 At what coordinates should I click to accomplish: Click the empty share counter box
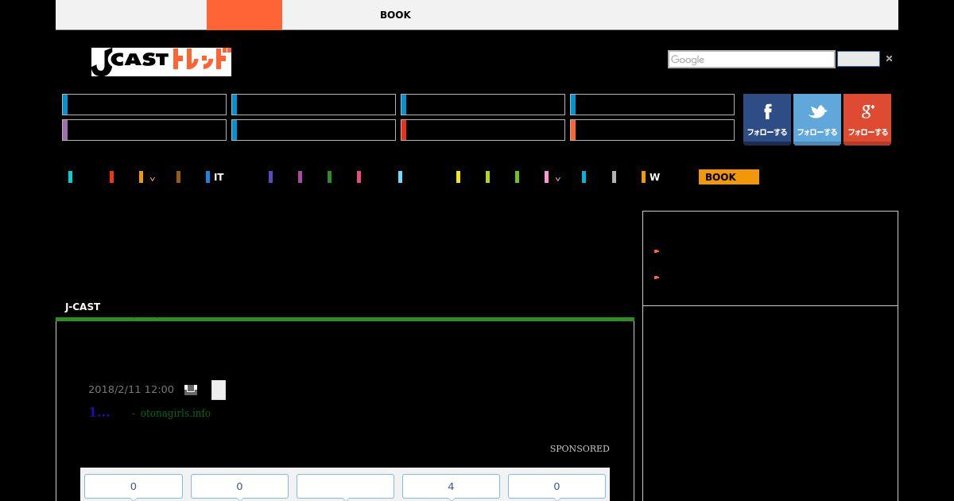[x=345, y=487]
